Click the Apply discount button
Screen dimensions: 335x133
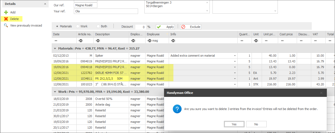pos(165,27)
